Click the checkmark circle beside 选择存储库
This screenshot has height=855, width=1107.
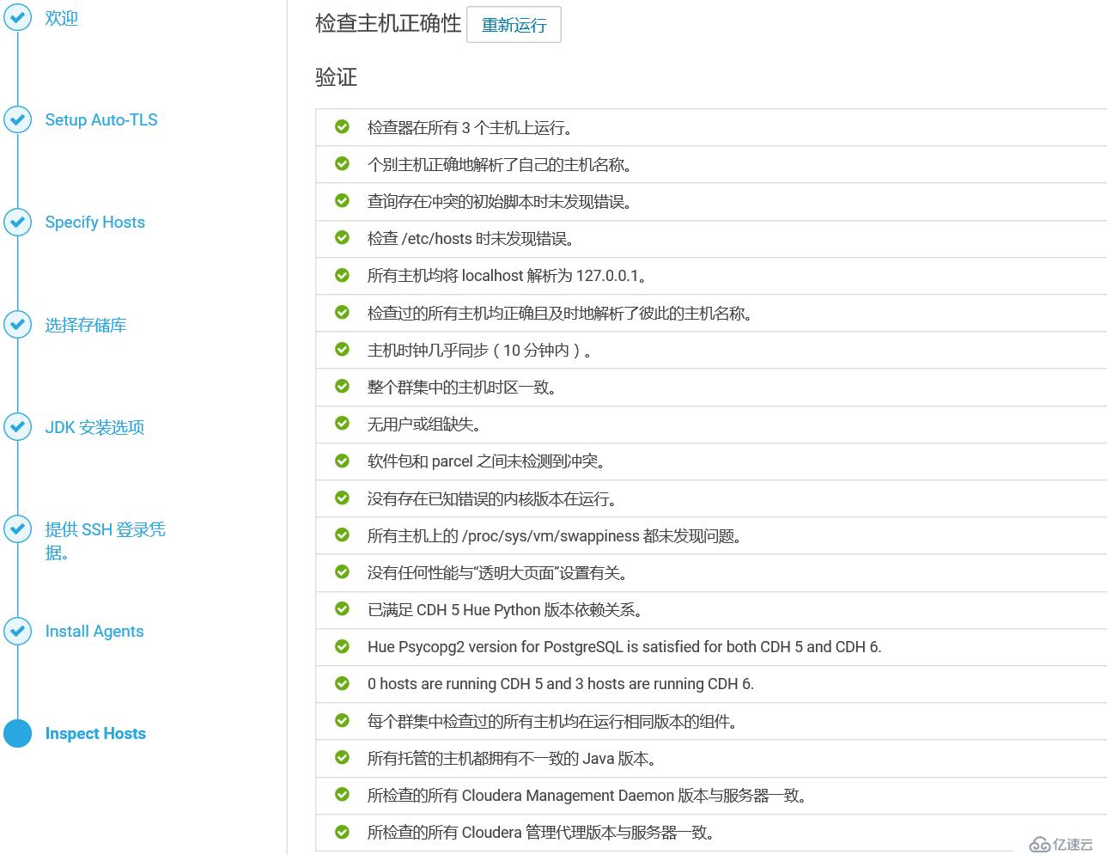pos(17,324)
